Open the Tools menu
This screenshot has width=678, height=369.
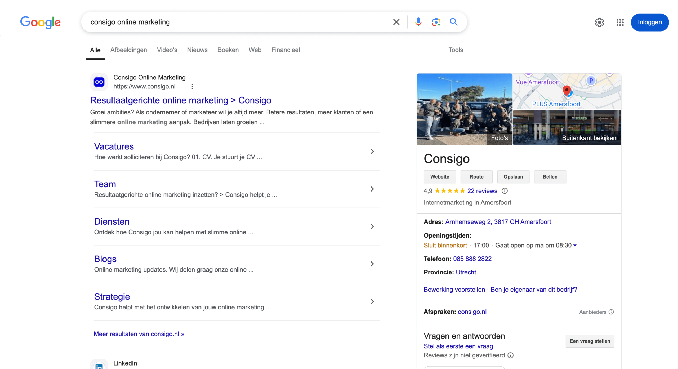(456, 50)
